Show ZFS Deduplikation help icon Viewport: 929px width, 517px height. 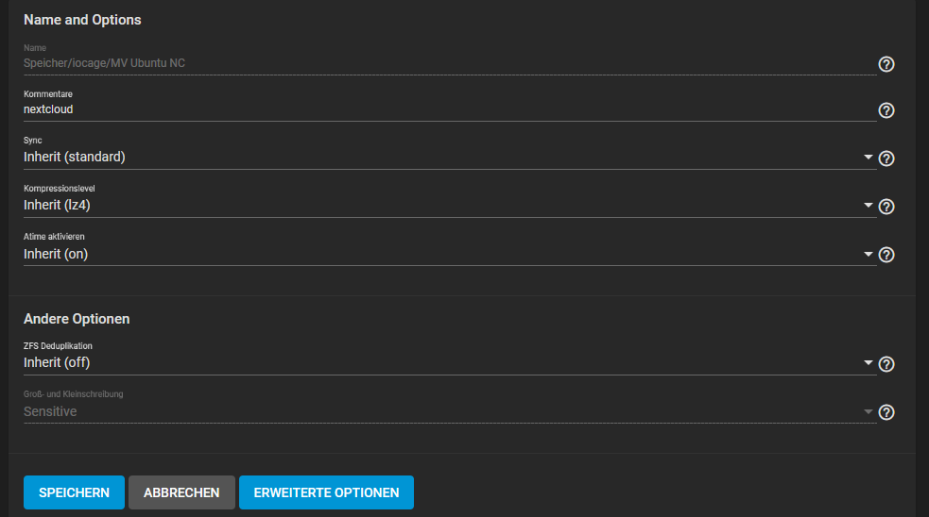click(x=886, y=364)
